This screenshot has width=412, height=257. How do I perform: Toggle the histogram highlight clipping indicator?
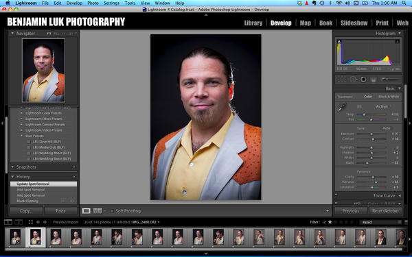click(x=398, y=41)
